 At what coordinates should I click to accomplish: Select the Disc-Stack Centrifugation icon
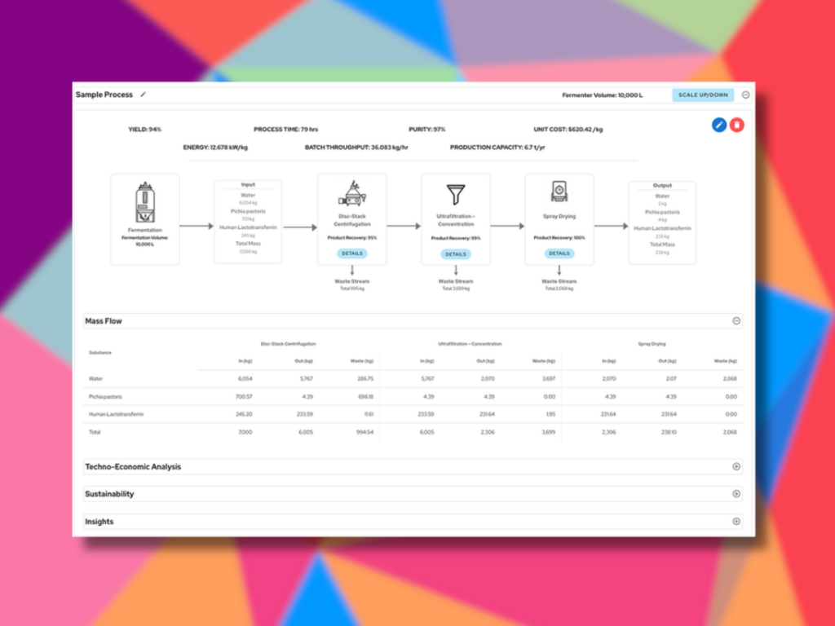point(351,194)
